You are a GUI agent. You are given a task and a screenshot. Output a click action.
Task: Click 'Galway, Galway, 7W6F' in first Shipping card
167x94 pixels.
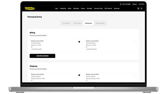click(38, 79)
